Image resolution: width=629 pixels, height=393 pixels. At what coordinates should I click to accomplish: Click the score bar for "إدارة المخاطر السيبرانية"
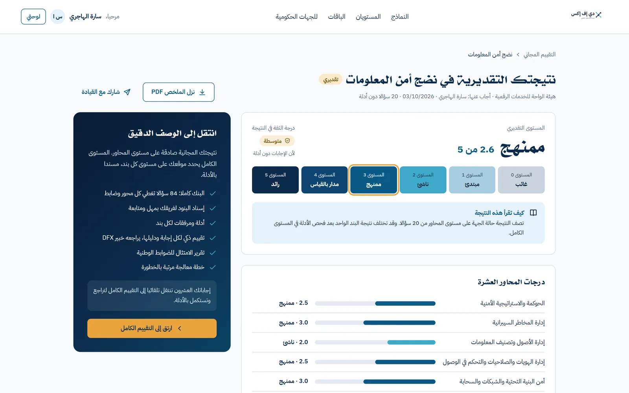click(375, 323)
